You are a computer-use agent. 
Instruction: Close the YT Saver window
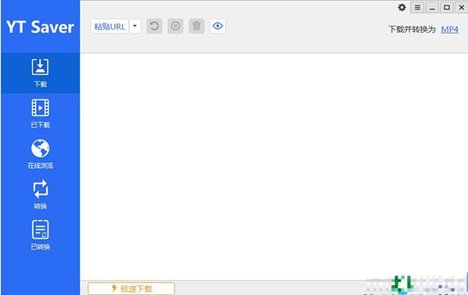pos(462,8)
